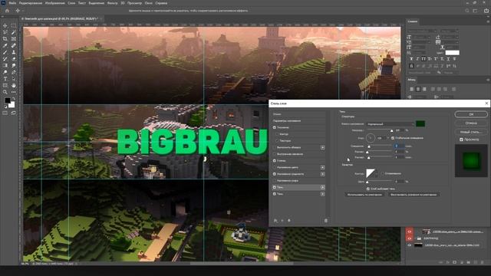Confirm the dialog with OK
491x276 pixels.
pos(471,114)
